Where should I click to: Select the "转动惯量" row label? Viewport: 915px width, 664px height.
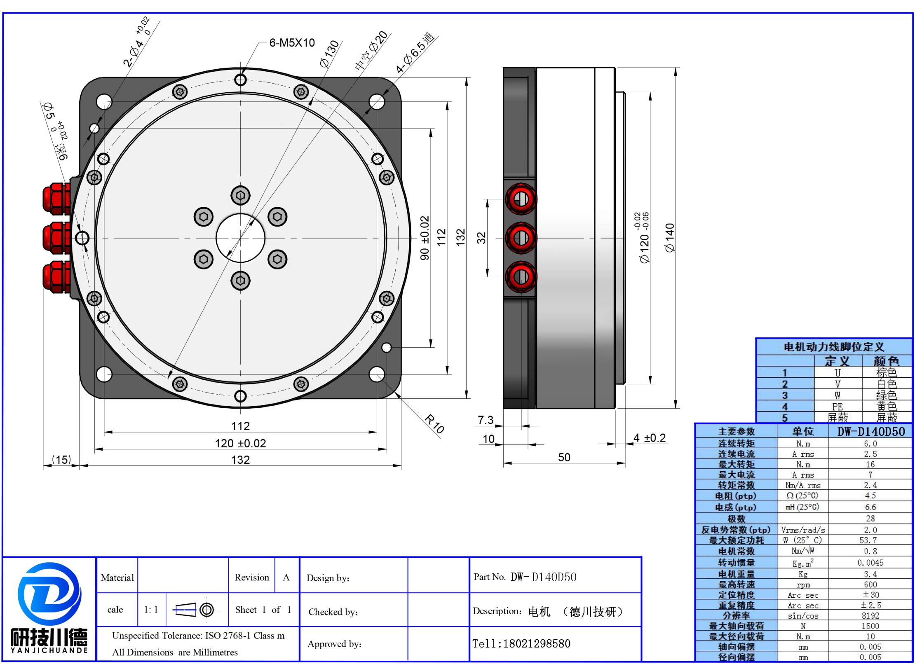[737, 563]
